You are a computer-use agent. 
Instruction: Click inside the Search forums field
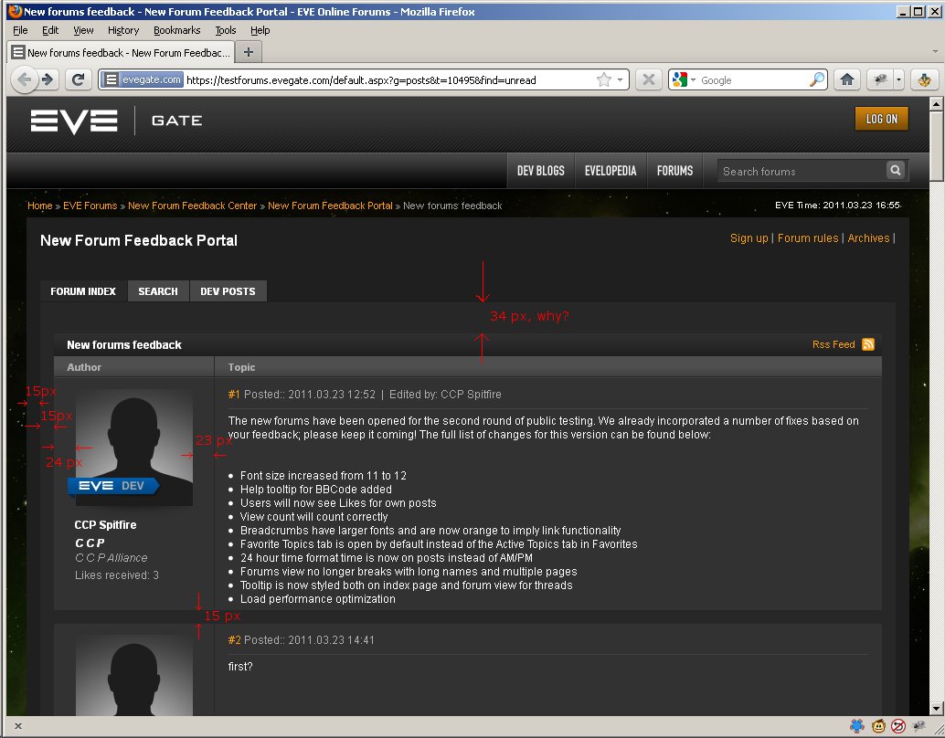point(802,171)
